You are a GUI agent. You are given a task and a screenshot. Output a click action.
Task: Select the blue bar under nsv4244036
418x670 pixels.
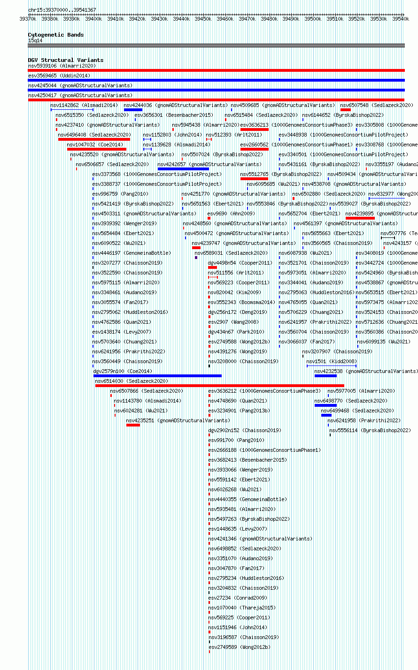133,110
